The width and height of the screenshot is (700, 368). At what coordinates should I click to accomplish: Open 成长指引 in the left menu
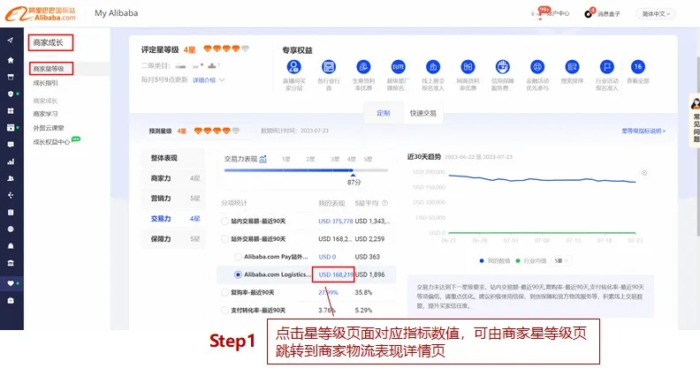click(46, 83)
